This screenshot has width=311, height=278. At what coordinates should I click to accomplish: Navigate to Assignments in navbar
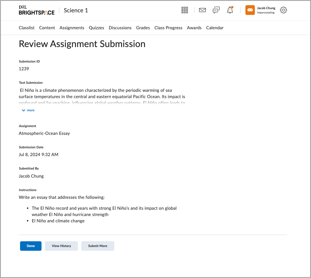click(72, 28)
